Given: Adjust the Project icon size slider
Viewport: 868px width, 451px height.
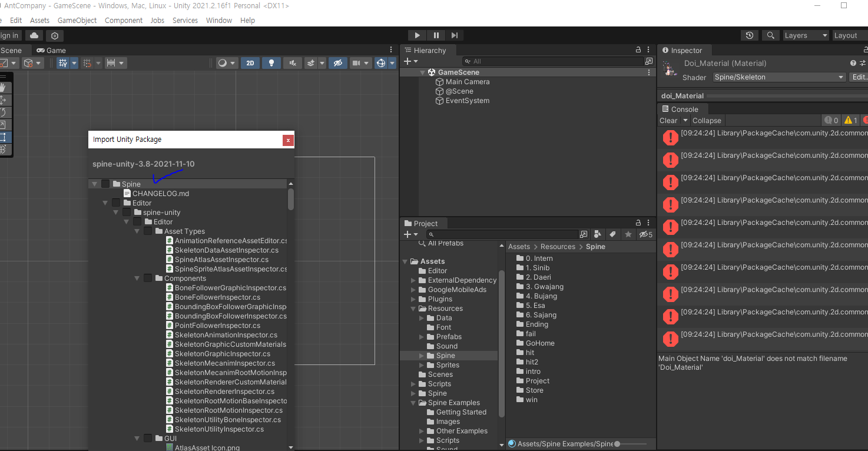Looking at the screenshot, I should point(617,444).
